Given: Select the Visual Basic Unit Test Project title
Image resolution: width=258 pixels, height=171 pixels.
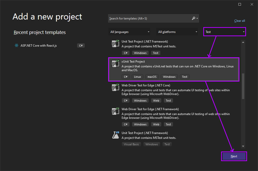Looking at the screenshot, I should (x=145, y=133).
